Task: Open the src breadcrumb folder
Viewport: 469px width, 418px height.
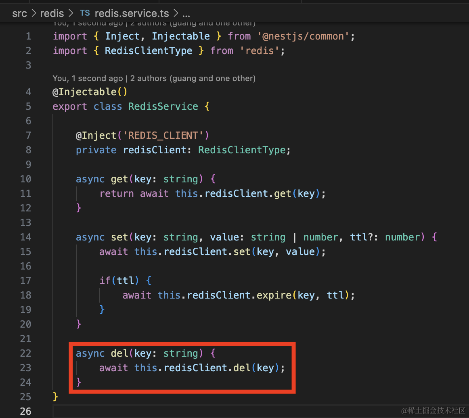Action: tap(19, 13)
